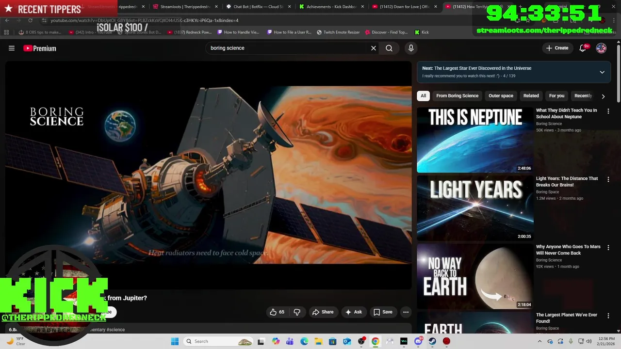Start voice search with the microphone
The width and height of the screenshot is (621, 349).
(x=411, y=48)
